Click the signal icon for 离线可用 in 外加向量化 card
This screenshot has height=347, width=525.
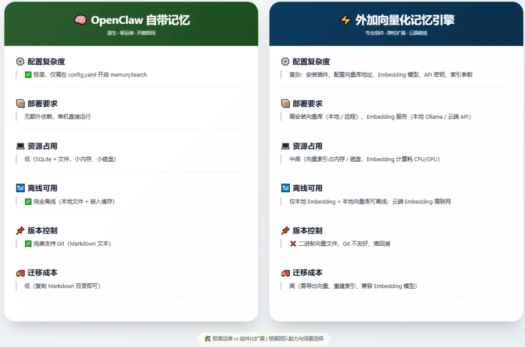pos(285,188)
